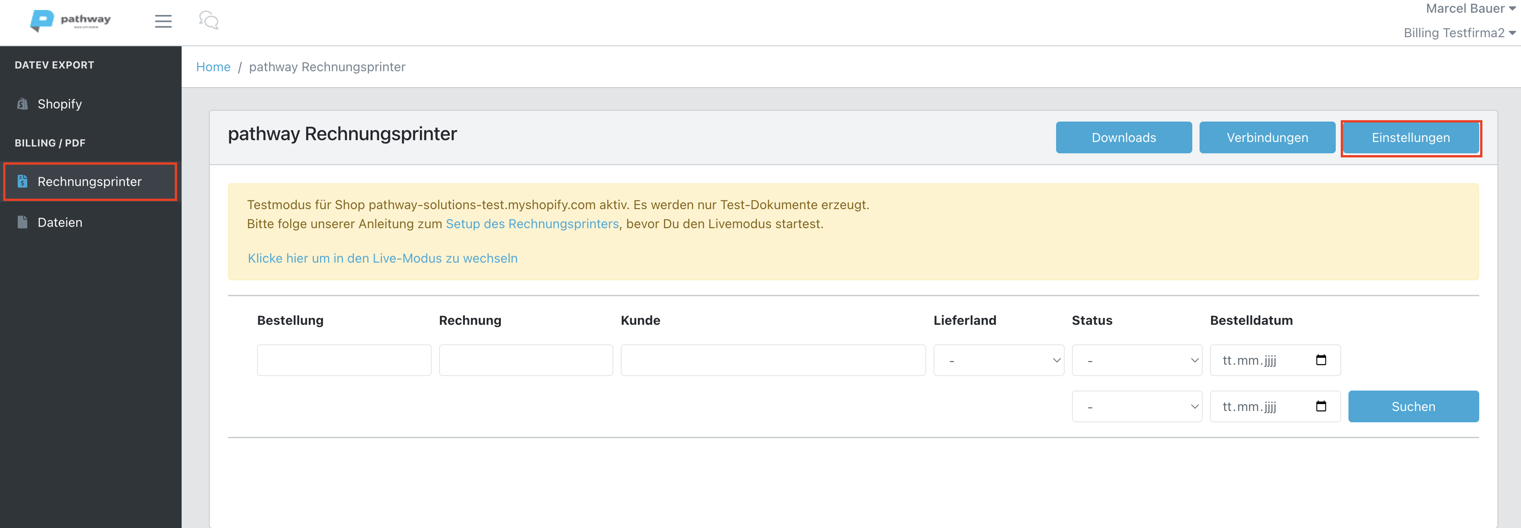Open Marcel Bauer user dropdown
The image size is (1521, 528).
click(1470, 8)
